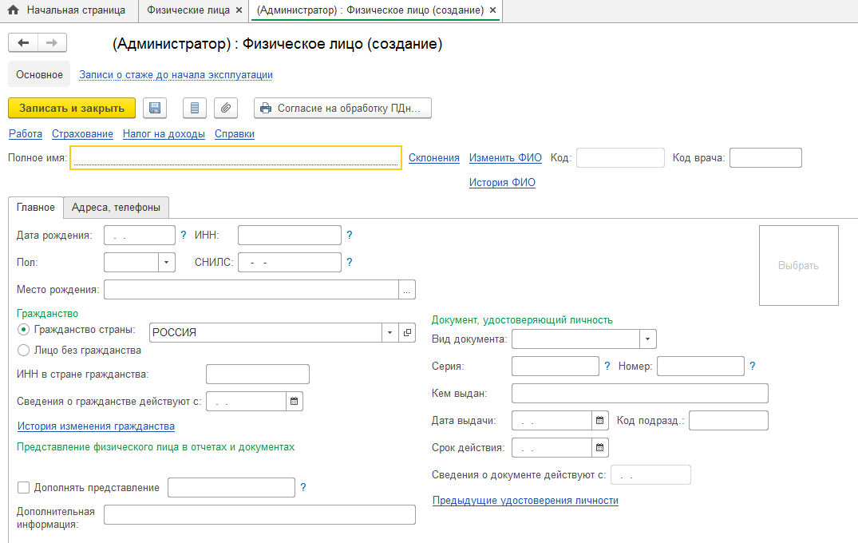Click the paperclip attachments icon

coord(227,108)
